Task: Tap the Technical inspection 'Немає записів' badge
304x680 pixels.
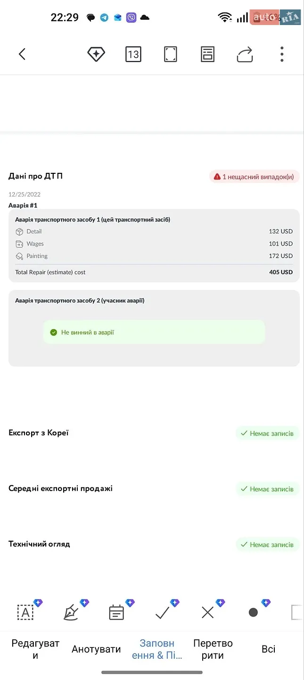Action: point(268,544)
